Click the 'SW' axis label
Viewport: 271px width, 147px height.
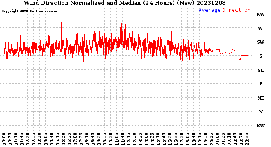[261, 42]
